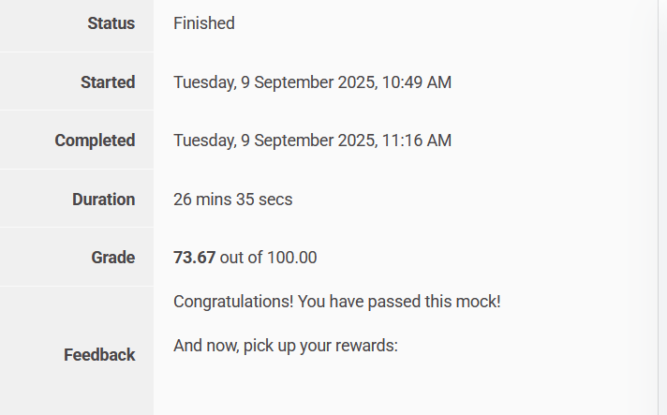This screenshot has height=415, width=667.
Task: Click the Feedback row label
Action: tap(99, 355)
